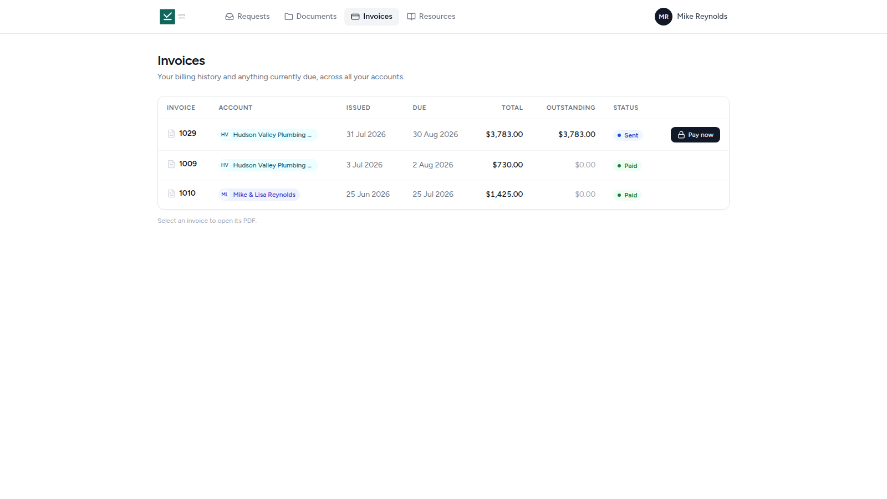Select the Invoices tab
The width and height of the screenshot is (887, 499).
pos(371,17)
